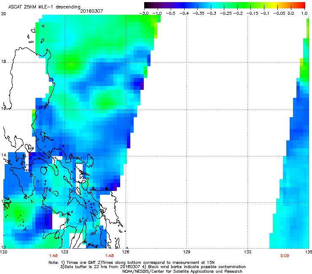312x274 pixels.
Task: Click the longitude label 123
Action: point(65,252)
